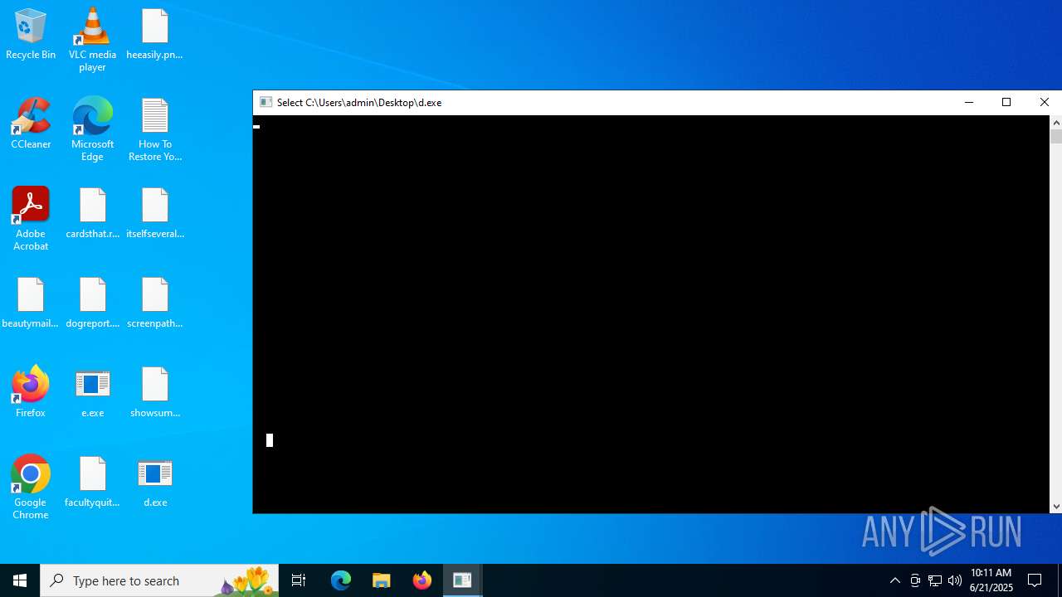Select the itselfseveral... file icon
Screen dimensions: 1062x597
(x=154, y=214)
